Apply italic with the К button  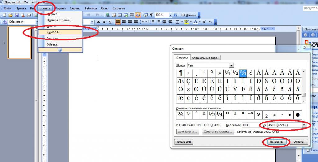[104, 22]
